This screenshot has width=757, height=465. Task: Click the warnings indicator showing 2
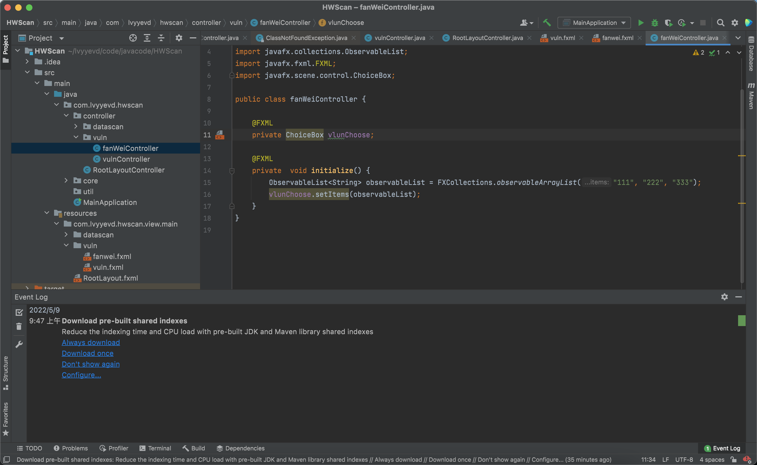(698, 53)
